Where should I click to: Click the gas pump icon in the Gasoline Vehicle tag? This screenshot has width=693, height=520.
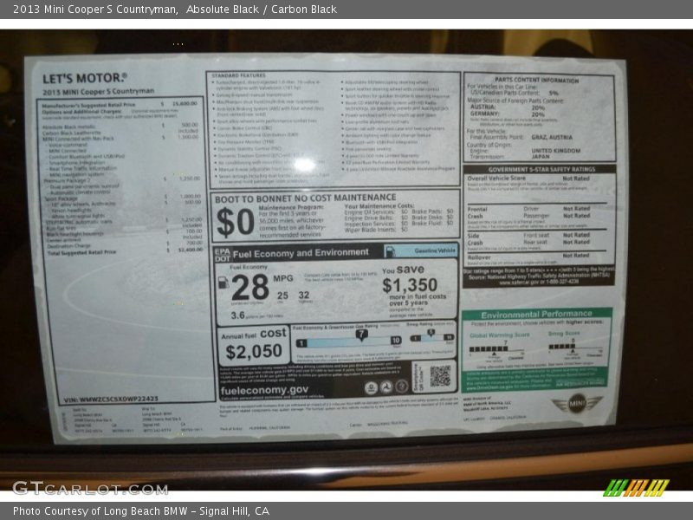coord(391,250)
